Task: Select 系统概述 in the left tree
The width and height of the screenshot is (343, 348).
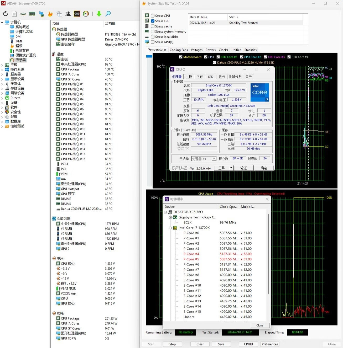Action: pos(22,27)
